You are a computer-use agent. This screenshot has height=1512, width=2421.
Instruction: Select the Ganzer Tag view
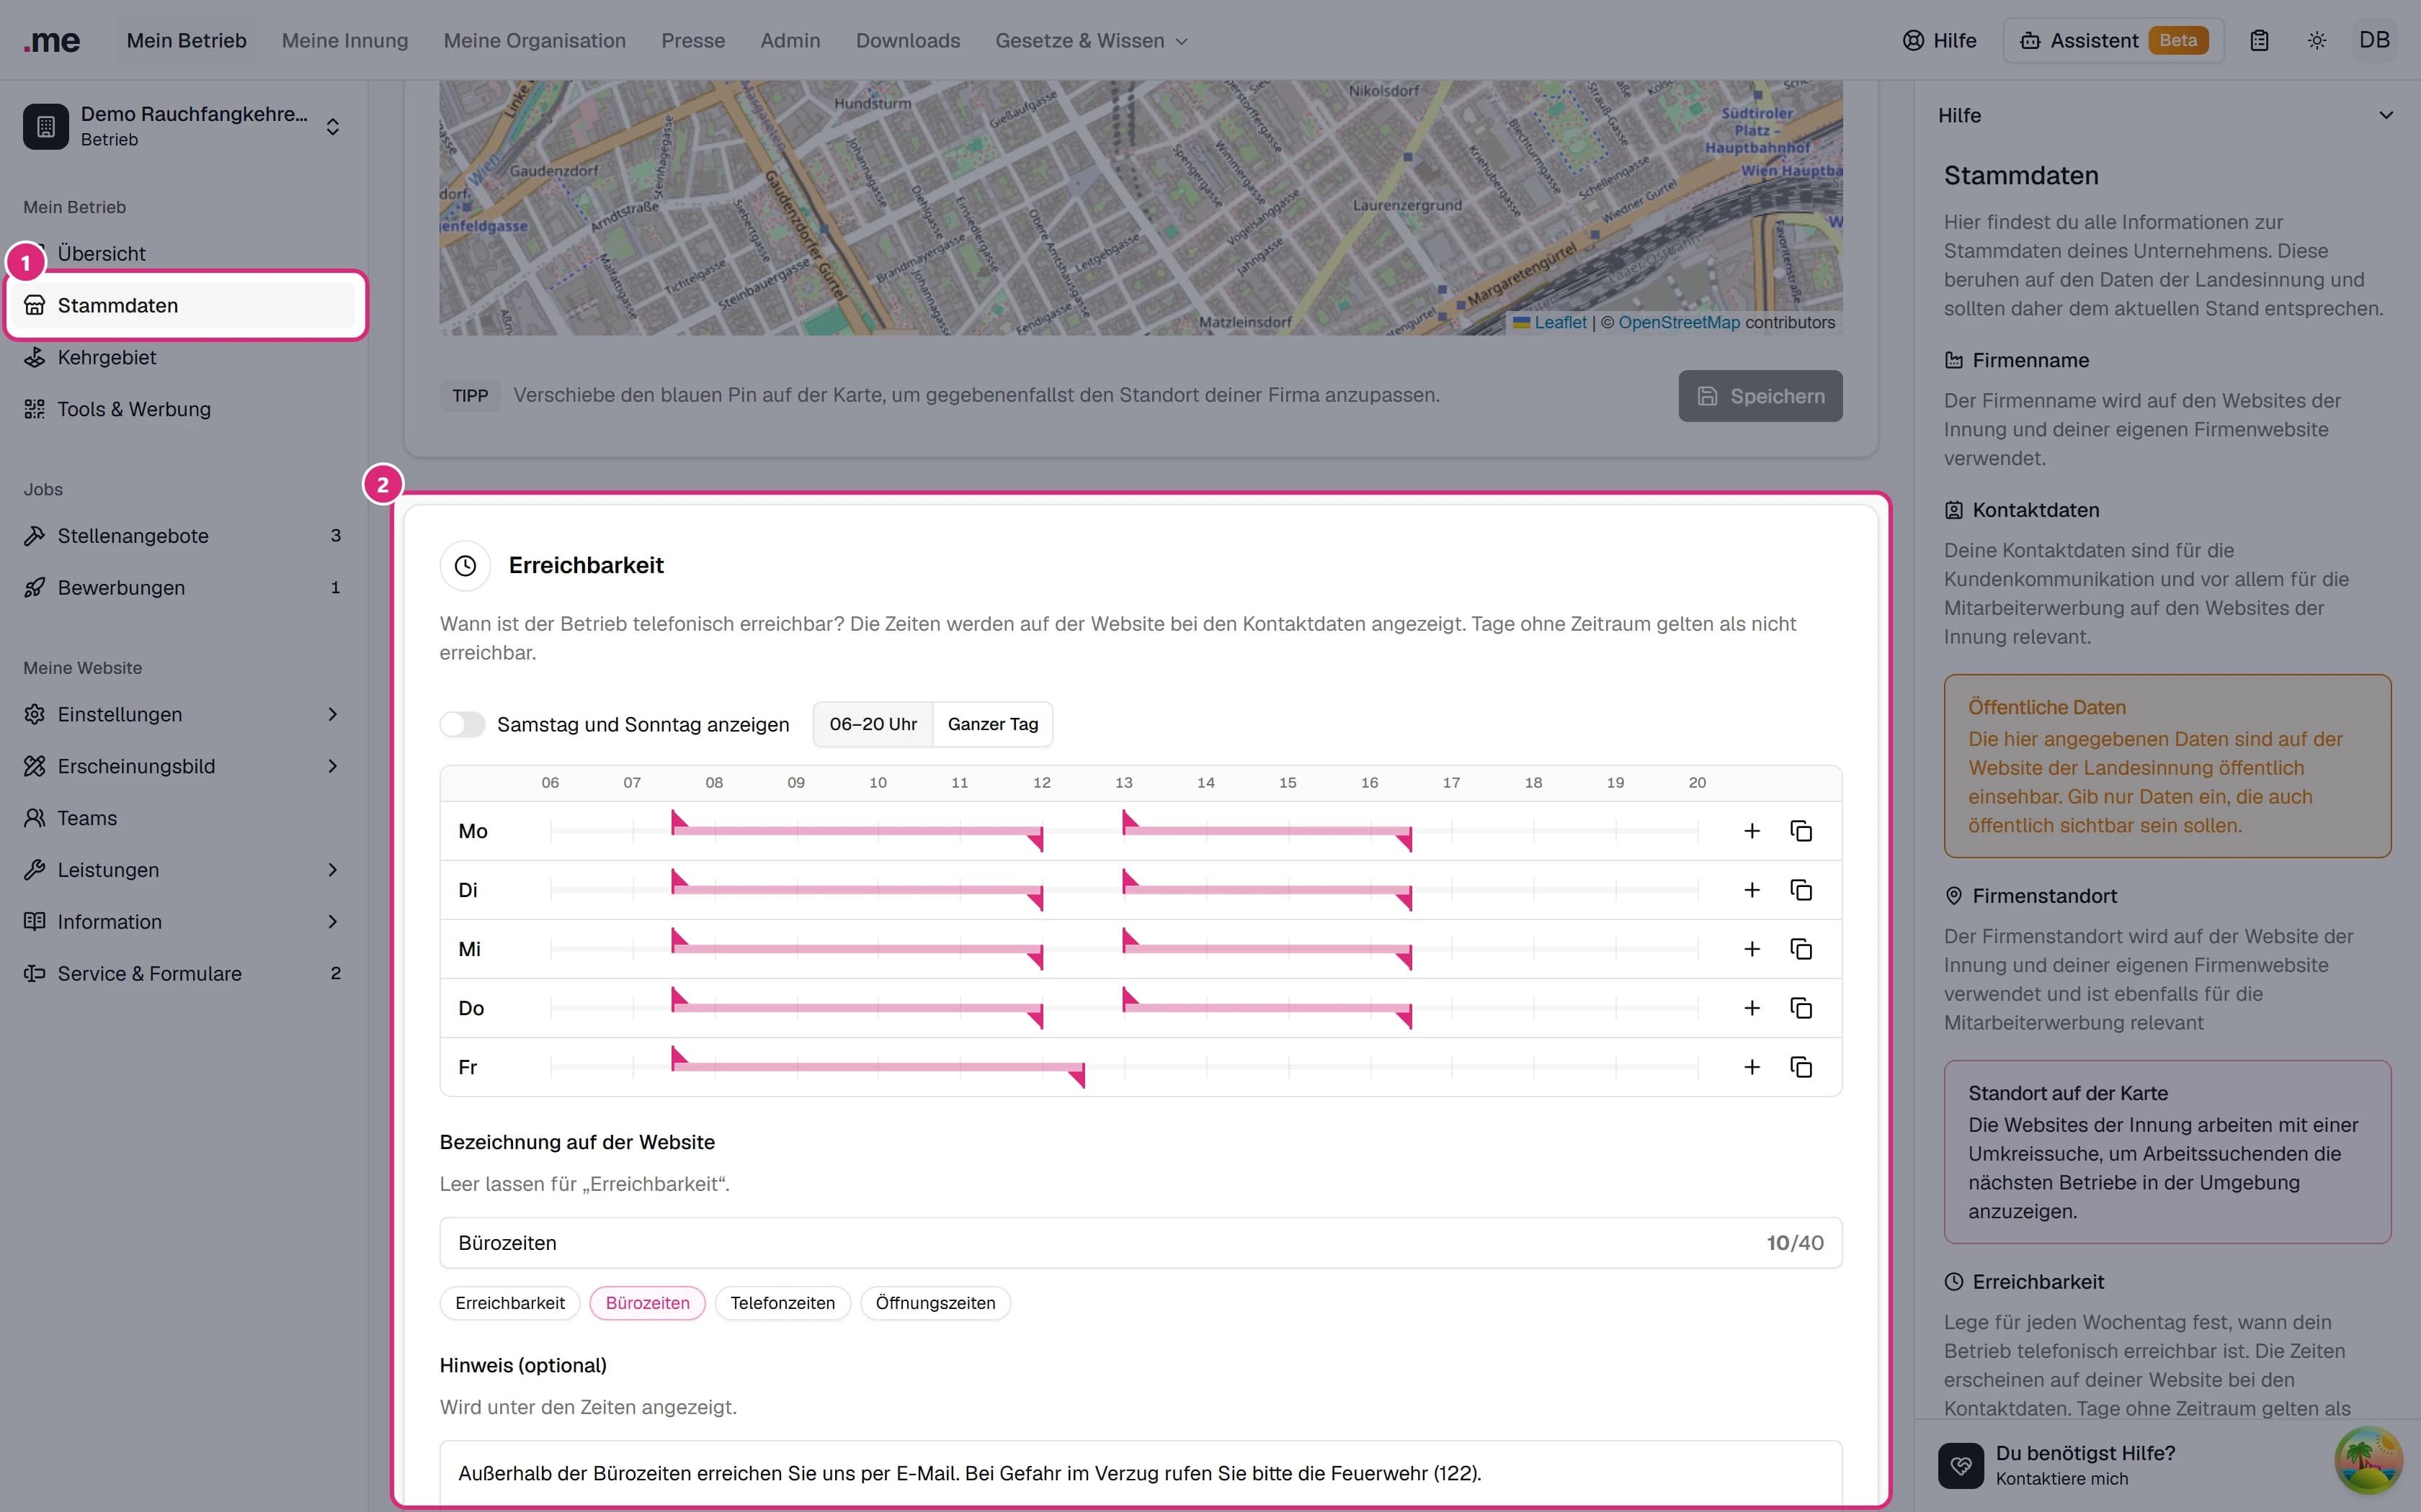point(992,724)
